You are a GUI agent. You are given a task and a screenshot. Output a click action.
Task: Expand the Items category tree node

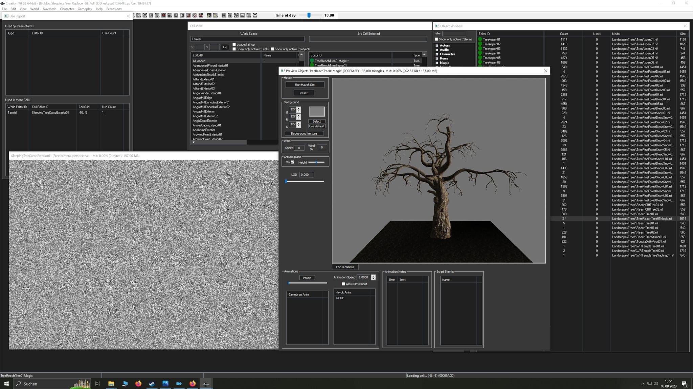pos(437,58)
